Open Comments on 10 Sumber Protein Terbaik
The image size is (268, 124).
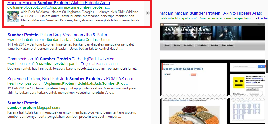61,59
